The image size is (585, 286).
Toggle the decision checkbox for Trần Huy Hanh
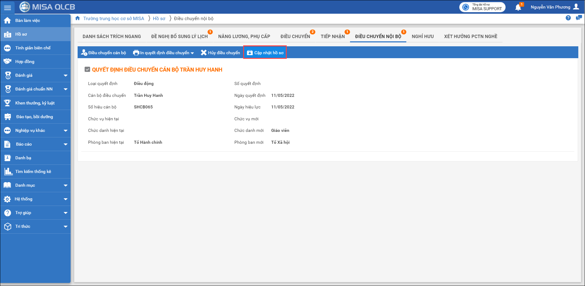pos(87,69)
